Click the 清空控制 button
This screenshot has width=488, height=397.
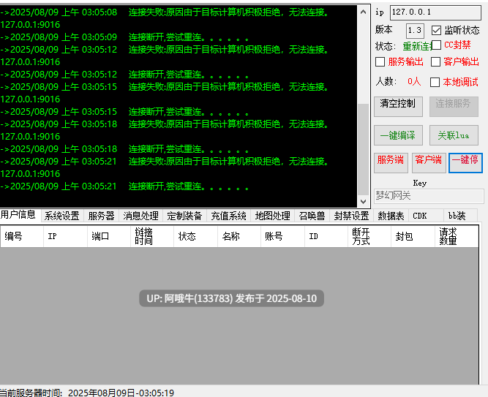(398, 107)
